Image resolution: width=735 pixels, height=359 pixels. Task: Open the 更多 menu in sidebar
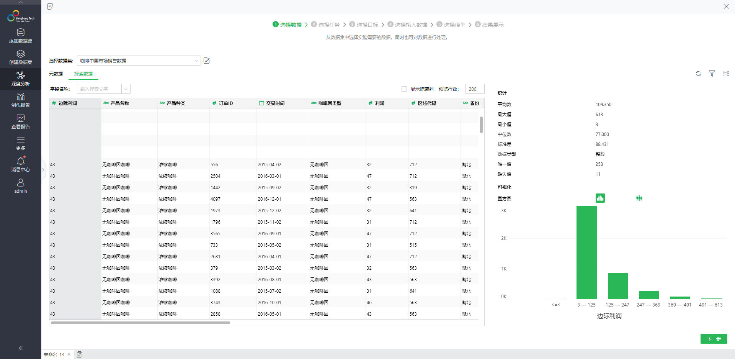tap(21, 143)
